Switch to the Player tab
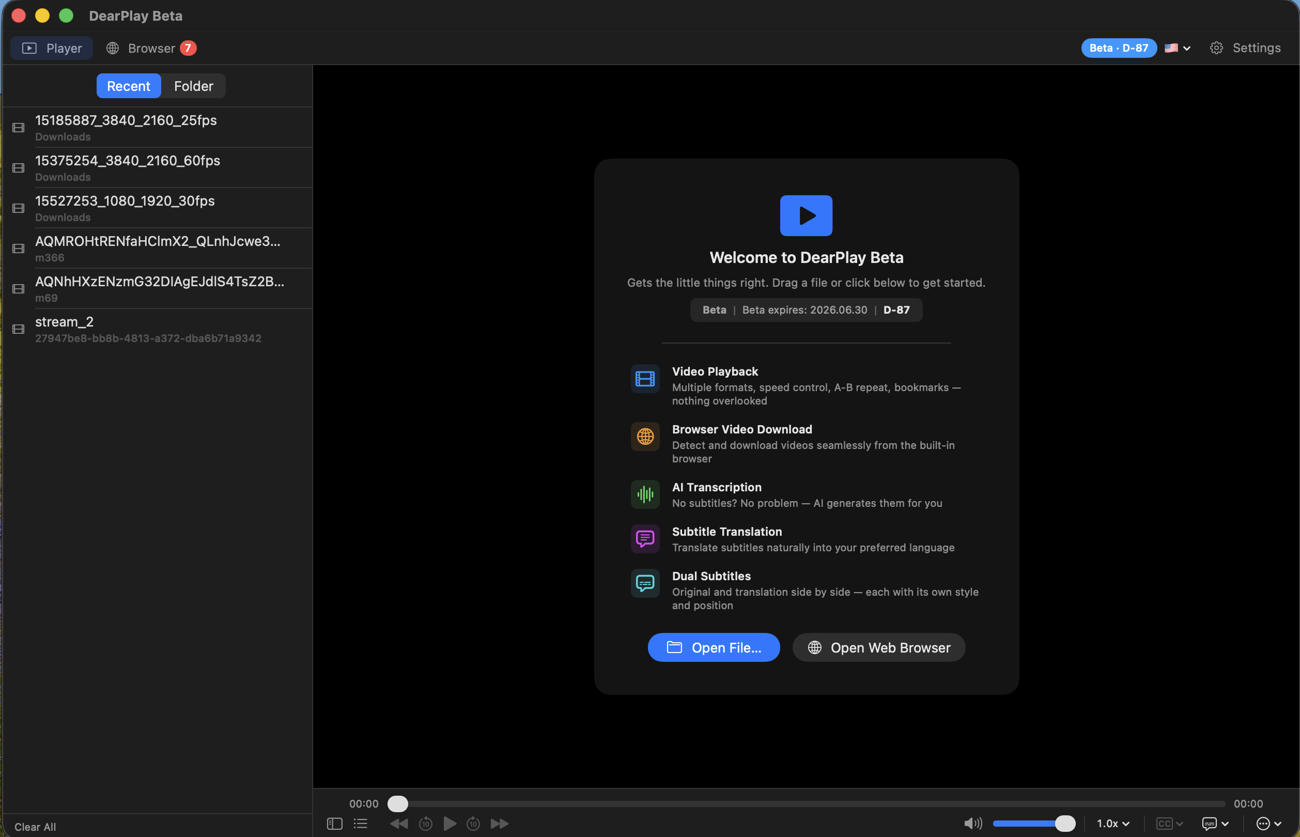Screen dimensions: 1300x837 pos(52,48)
